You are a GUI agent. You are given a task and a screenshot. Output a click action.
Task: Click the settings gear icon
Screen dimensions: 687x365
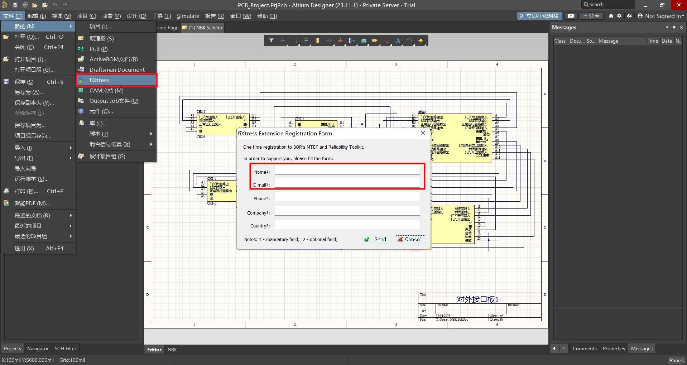coord(619,16)
